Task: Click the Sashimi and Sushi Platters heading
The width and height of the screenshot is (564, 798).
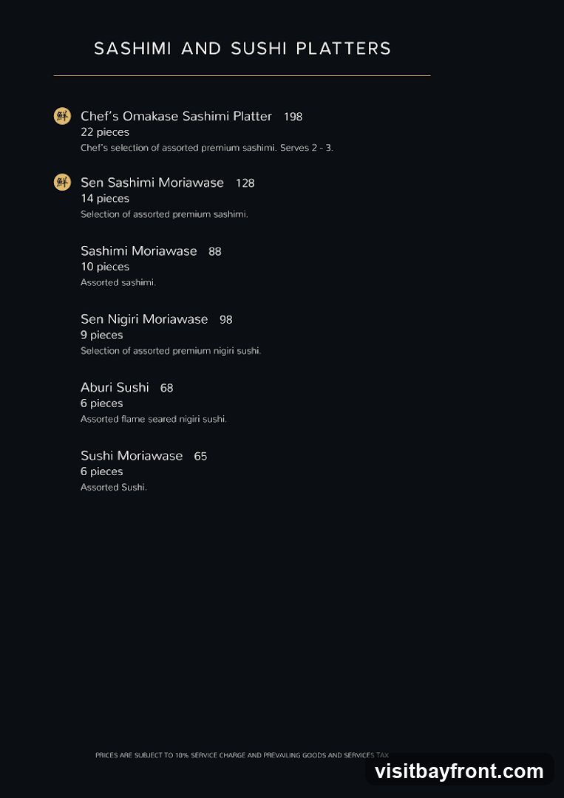Action: coord(242,49)
